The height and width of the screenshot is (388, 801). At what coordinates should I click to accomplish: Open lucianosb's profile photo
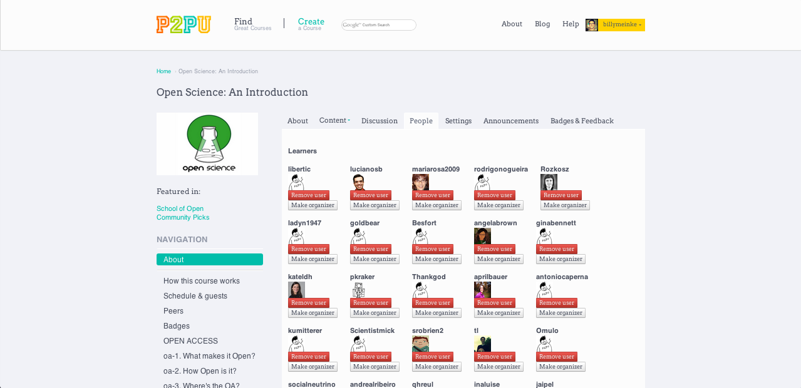coord(358,182)
